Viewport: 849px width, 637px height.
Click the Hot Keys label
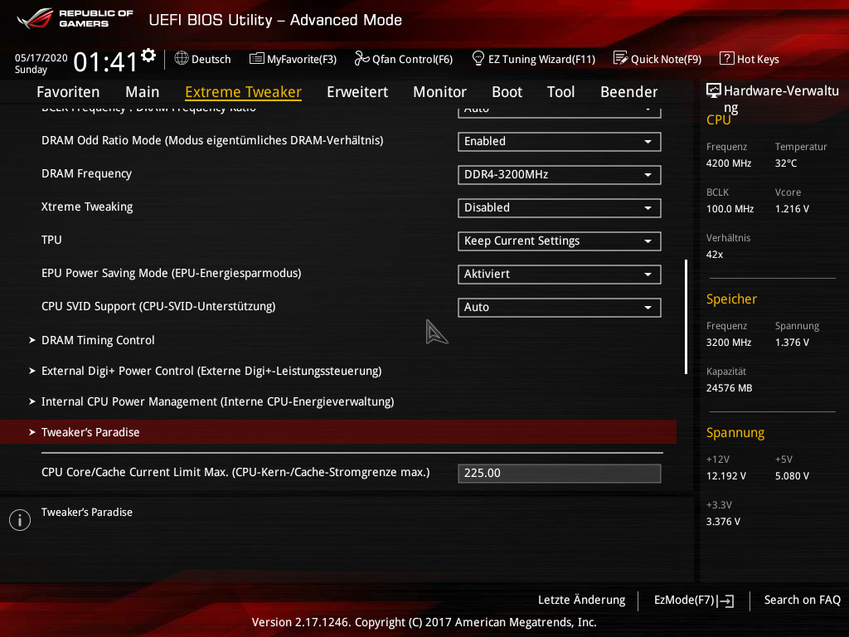click(x=758, y=59)
